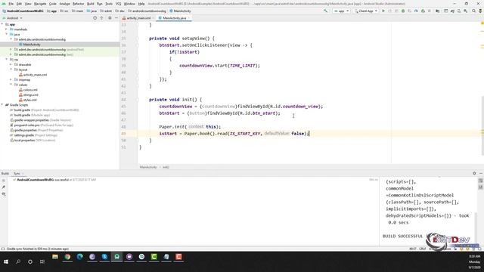The height and width of the screenshot is (272, 484).
Task: Click the Collapse All icon in Project panel
Action: (101, 18)
